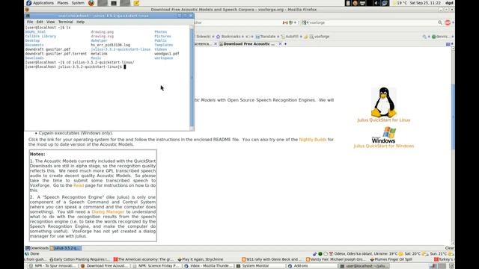Click the Downloads button in download bar
479x269 pixels.
(37, 248)
